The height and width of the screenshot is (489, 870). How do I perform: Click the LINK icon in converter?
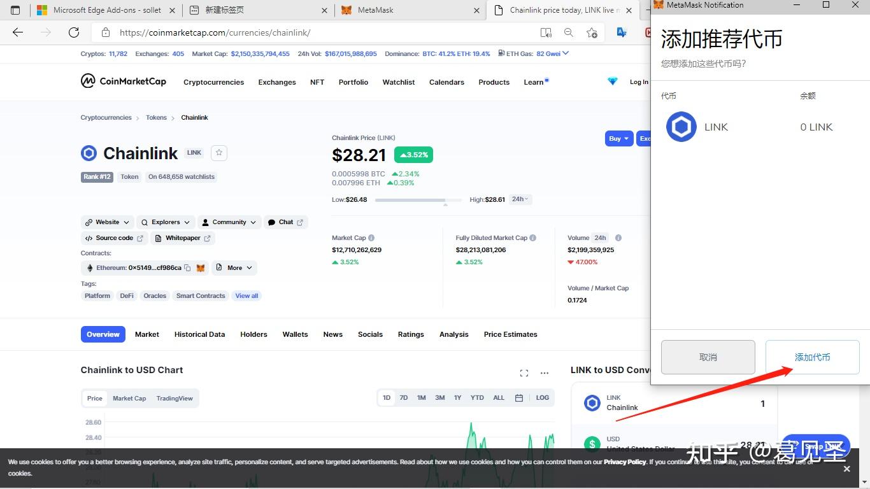tap(592, 403)
